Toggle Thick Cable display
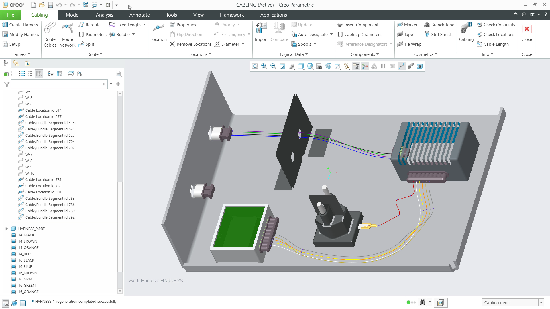Viewport: 550px width, 309px height. 411,66
